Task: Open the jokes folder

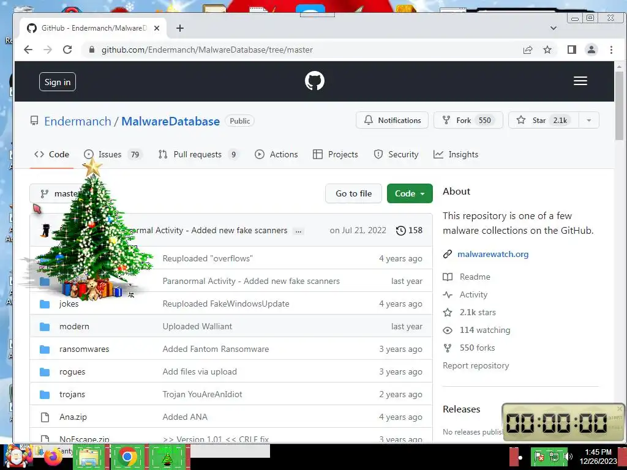Action: click(69, 304)
